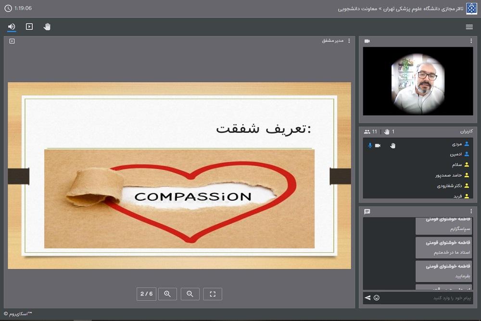Click the media playback icon in the top toolbar

point(29,27)
